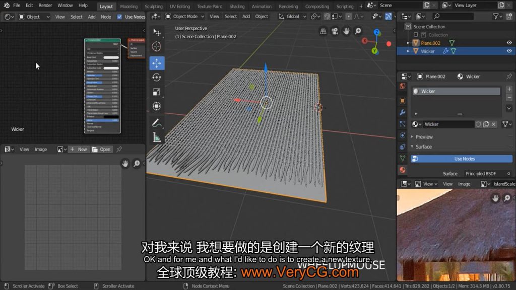
Task: Hide Wicker object using its eye icon
Action: tap(509, 51)
